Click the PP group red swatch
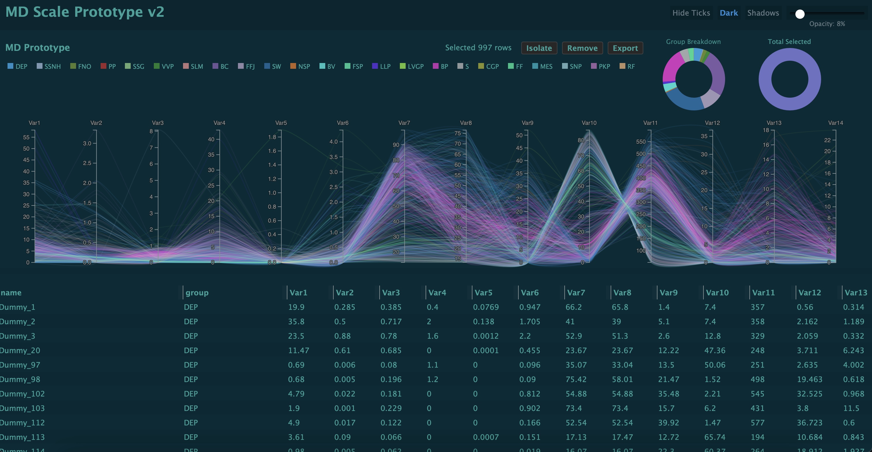 [103, 66]
